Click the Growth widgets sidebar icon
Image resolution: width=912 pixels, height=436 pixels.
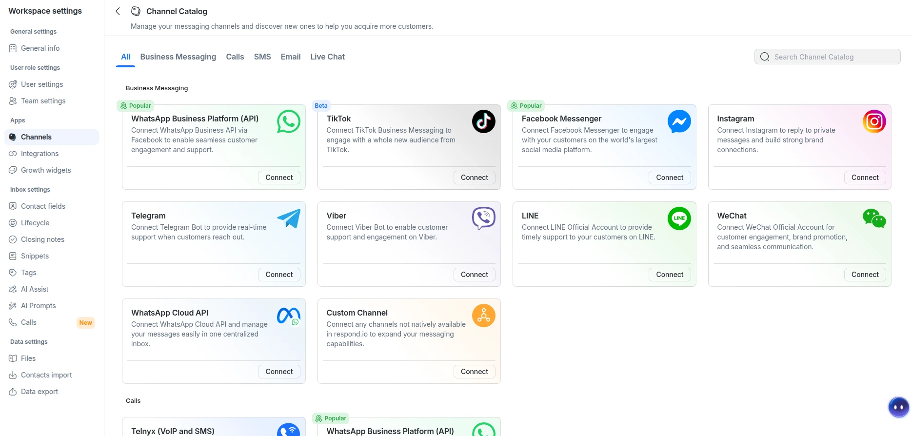coord(13,170)
